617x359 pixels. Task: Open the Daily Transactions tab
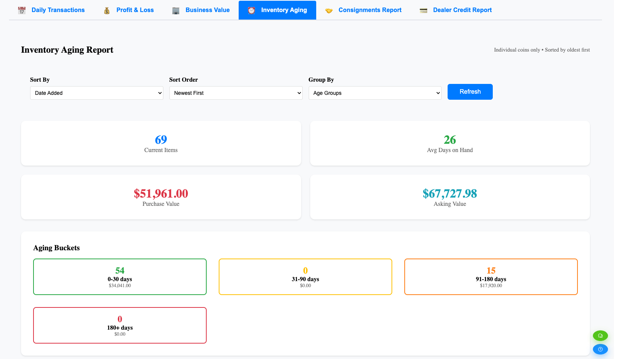[51, 10]
